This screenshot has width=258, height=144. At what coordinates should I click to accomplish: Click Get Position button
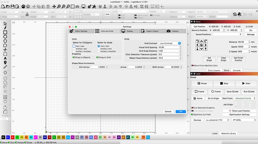[199, 27]
